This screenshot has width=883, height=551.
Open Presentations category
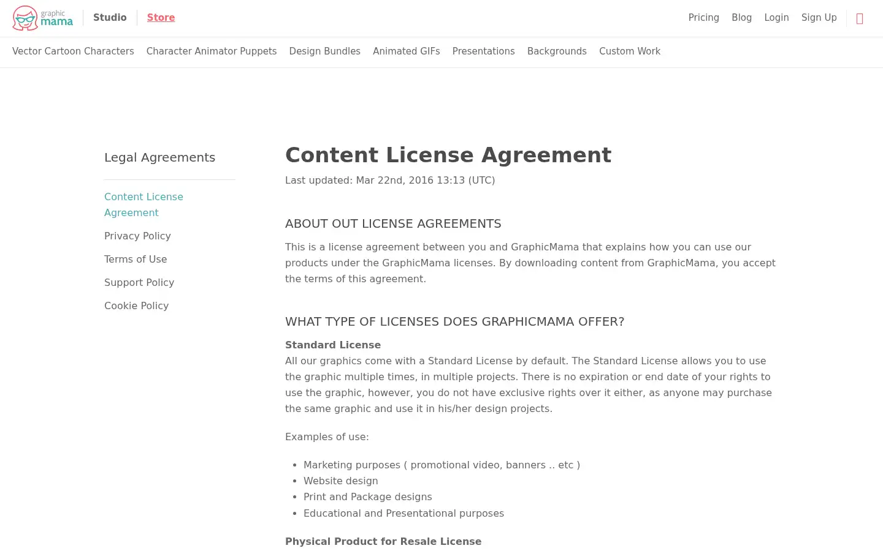(x=483, y=51)
